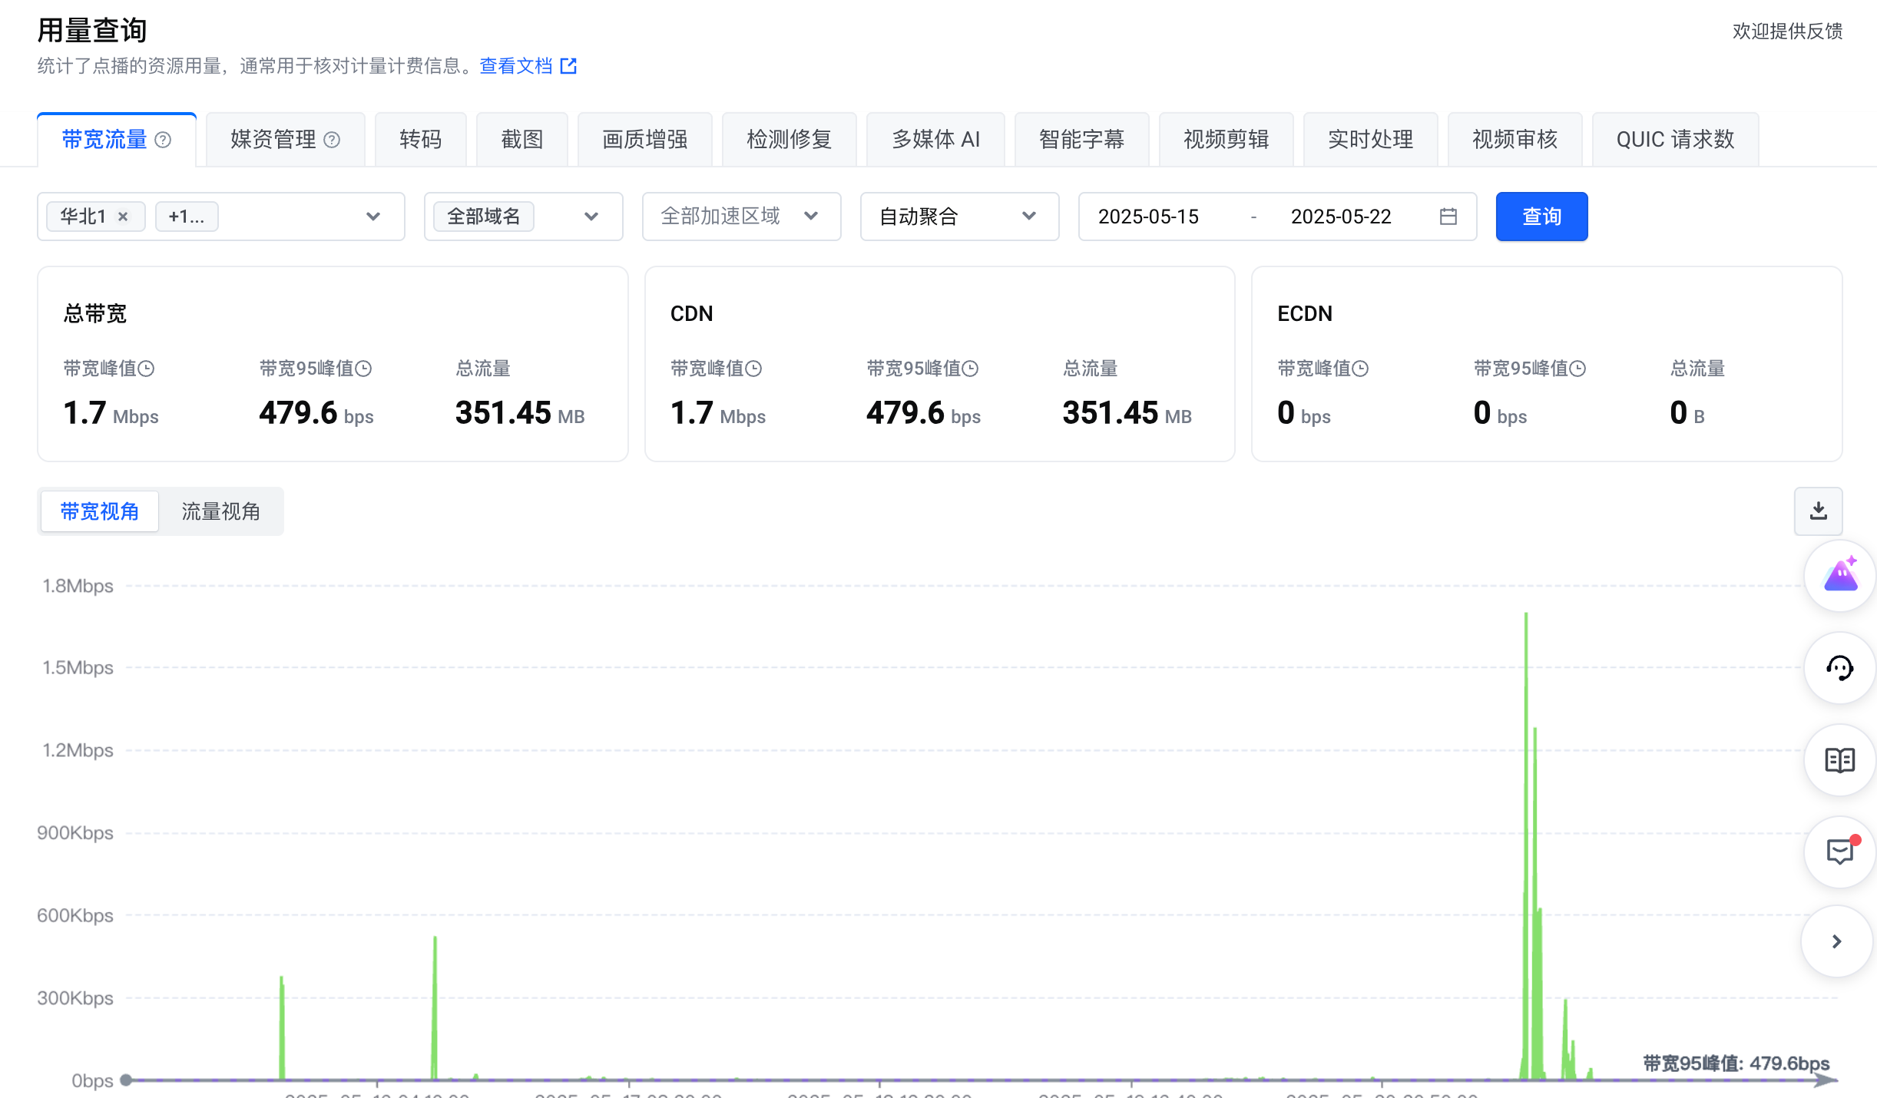
Task: Collapse floating sidebar with right chevron
Action: (1836, 941)
